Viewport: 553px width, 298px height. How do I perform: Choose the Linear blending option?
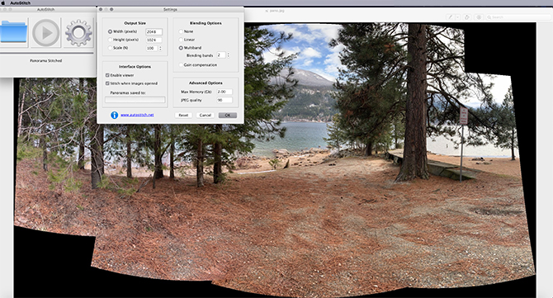coord(181,40)
